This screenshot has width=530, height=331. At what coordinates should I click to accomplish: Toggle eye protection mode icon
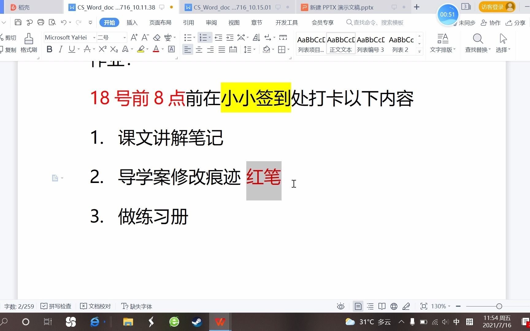(340, 306)
